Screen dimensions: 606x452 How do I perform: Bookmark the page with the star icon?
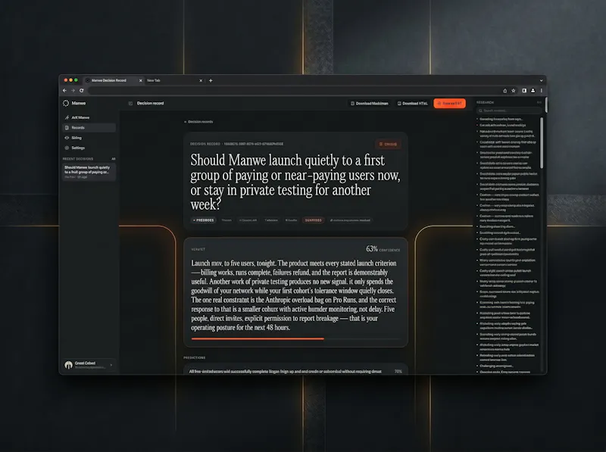coord(514,90)
